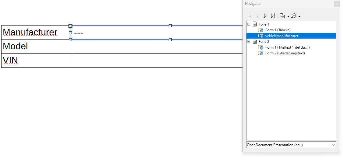Open the Show Shapes dropdown arrow
Screen dimensions: 343x158
(x=299, y=16)
